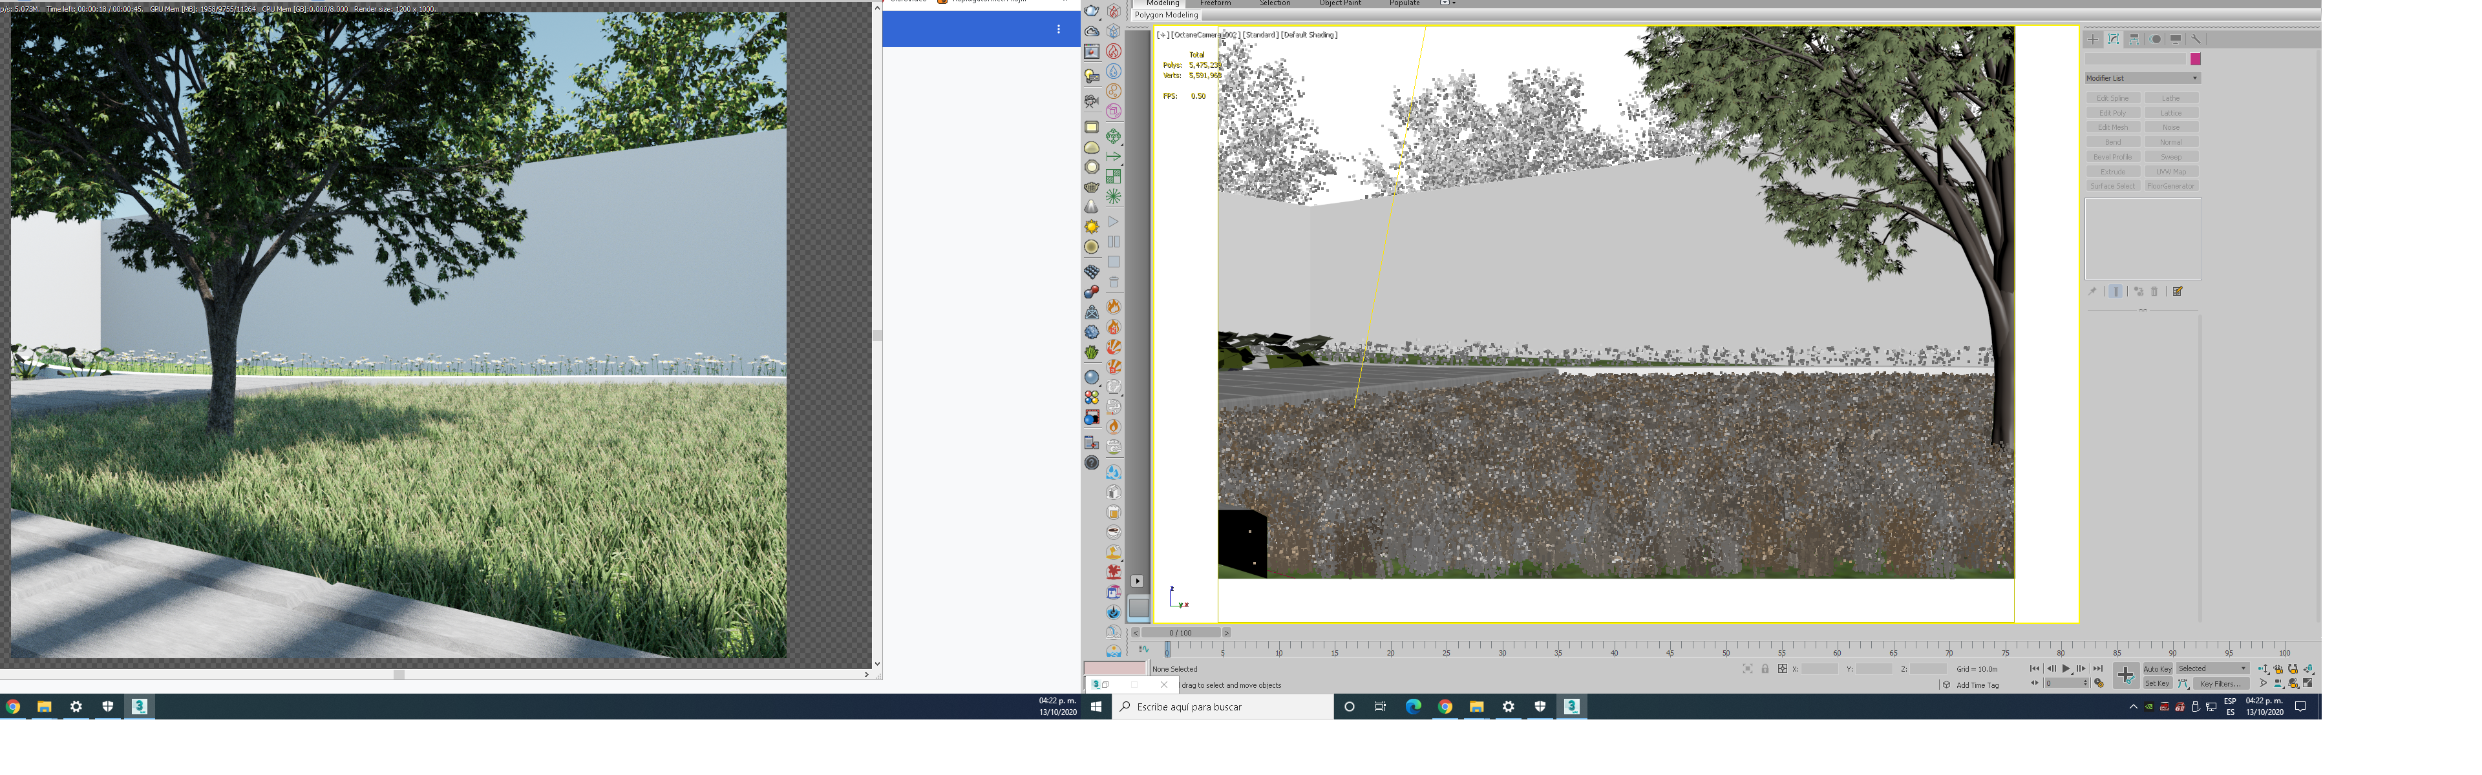The image size is (2482, 775).
Task: Click the Render Setup teapot icon
Action: [x=1092, y=10]
